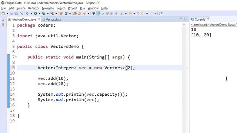237x133 pixels.
Task: Open the New dropdown arrow
Action: pyautogui.click(x=7, y=14)
